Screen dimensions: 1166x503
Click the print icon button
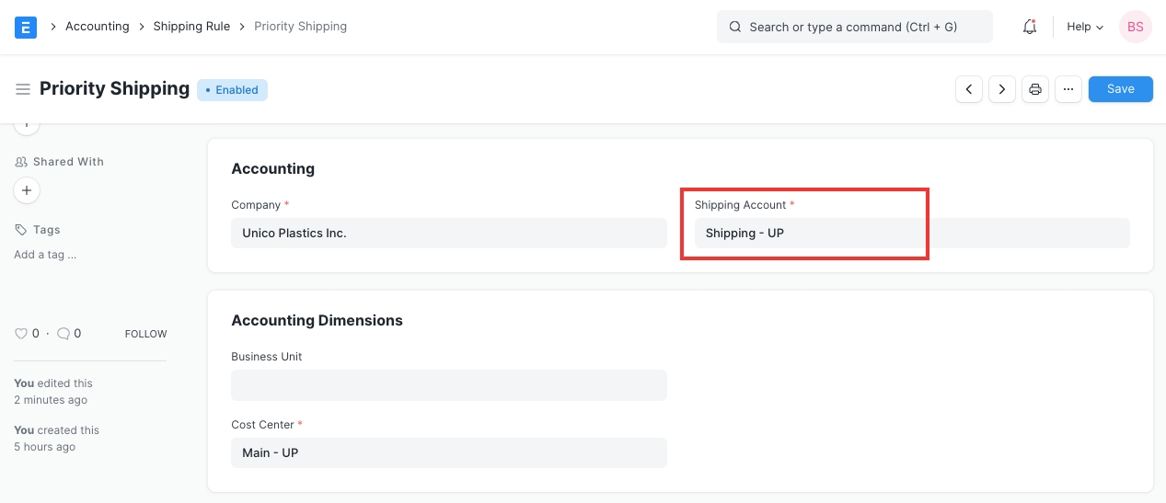1035,89
